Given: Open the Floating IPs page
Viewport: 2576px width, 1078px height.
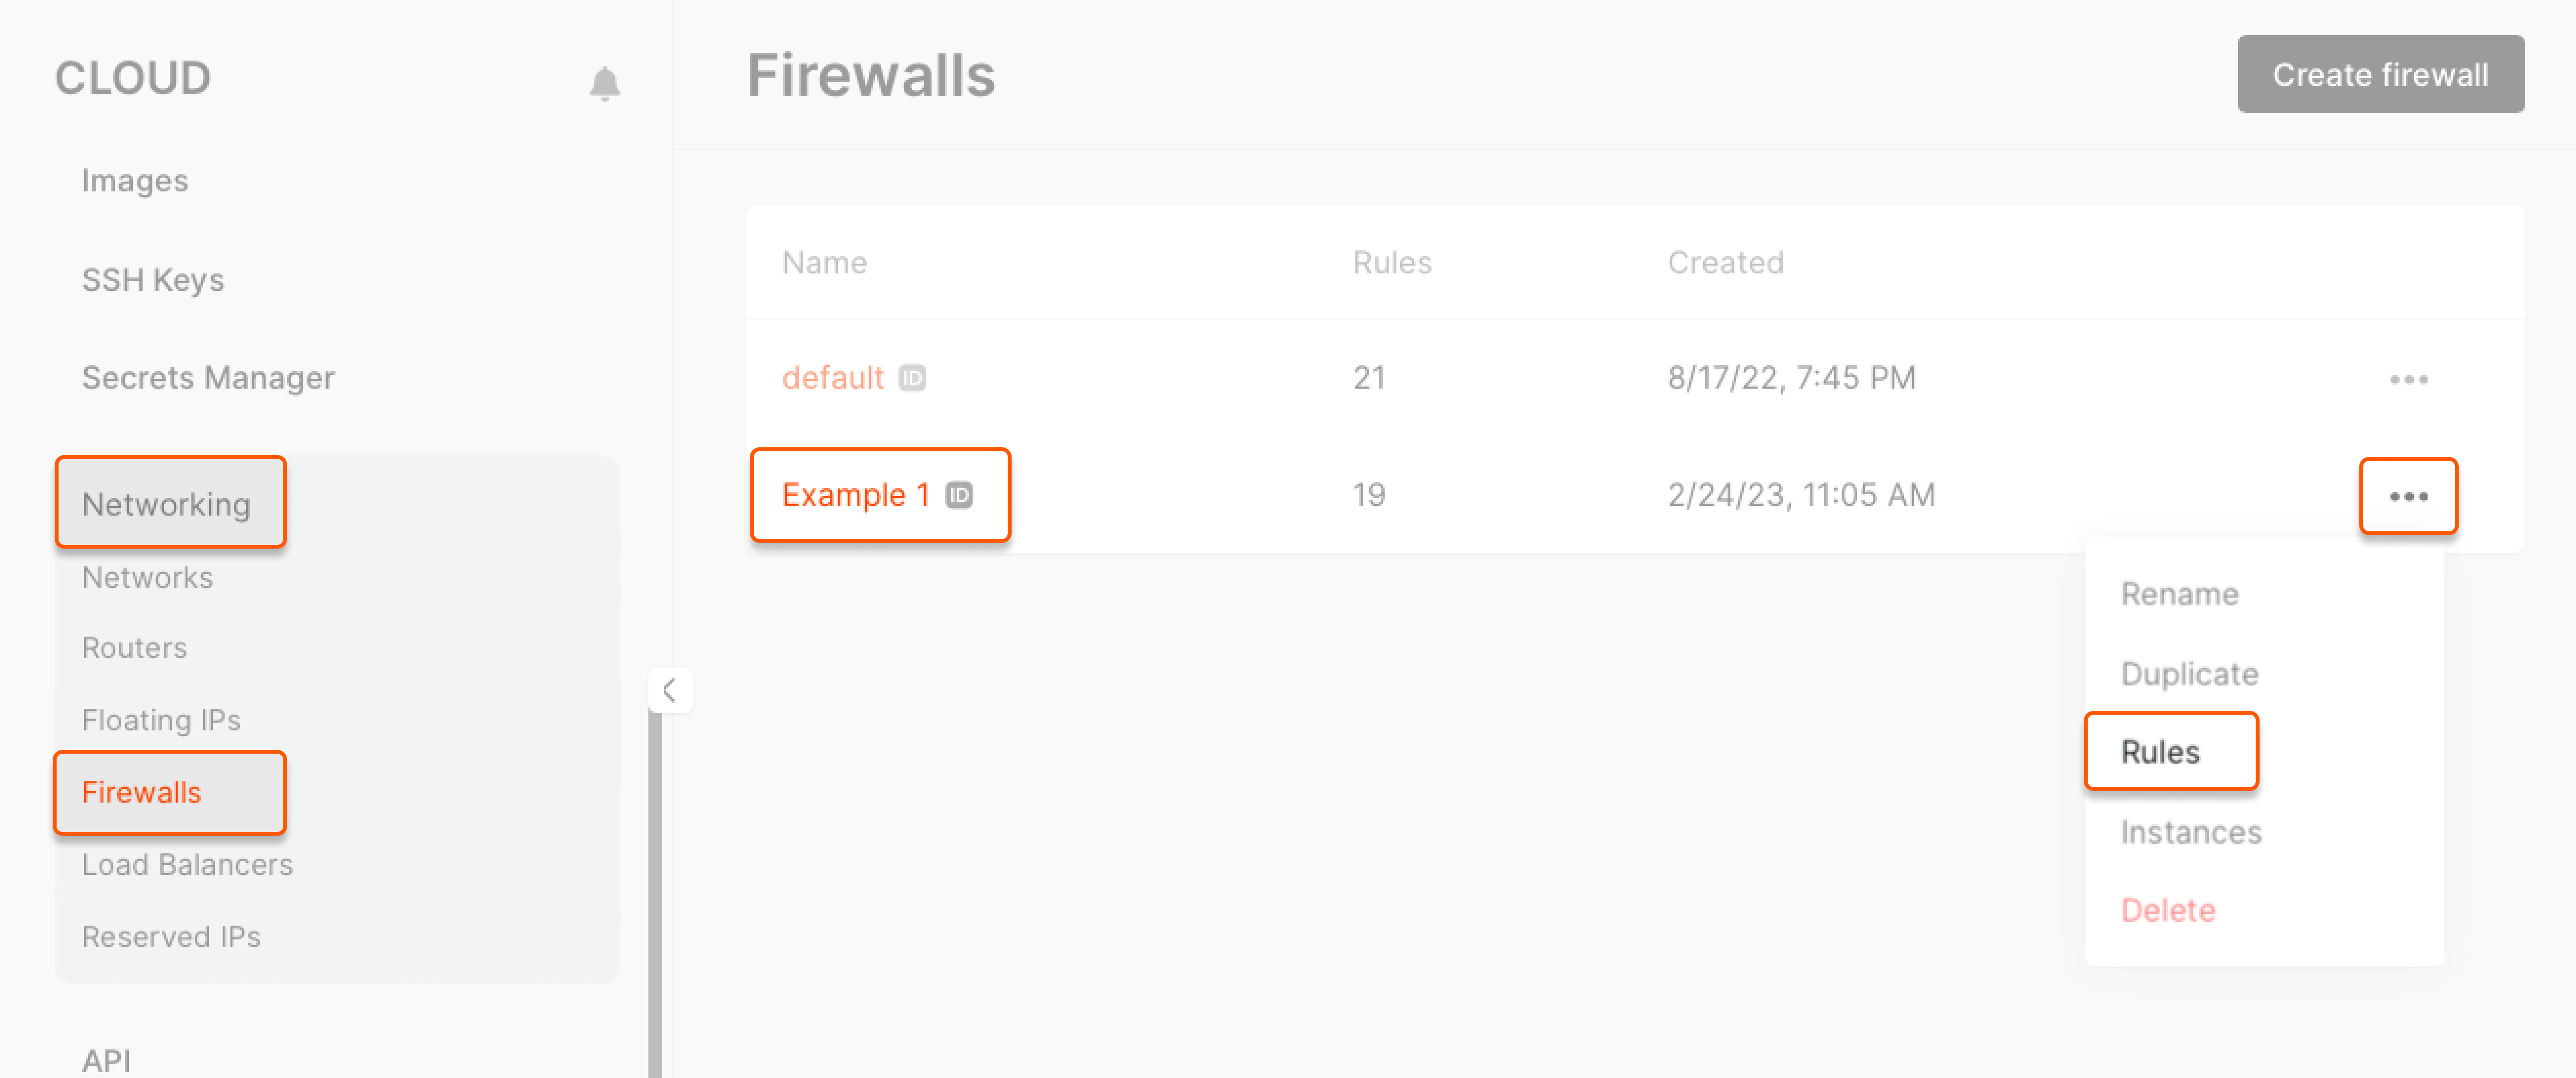Looking at the screenshot, I should 161,719.
